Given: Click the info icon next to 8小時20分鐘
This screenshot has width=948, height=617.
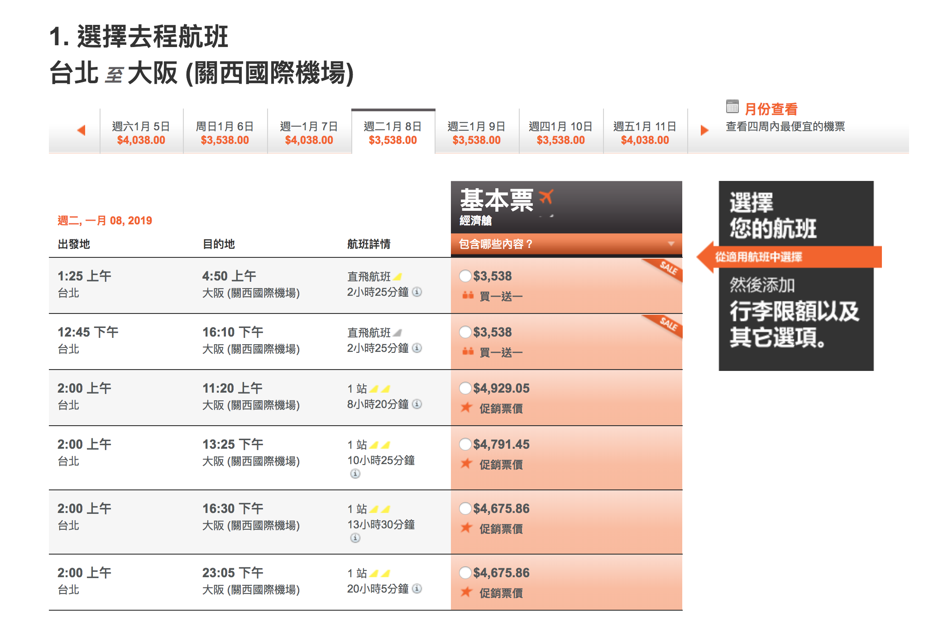Looking at the screenshot, I should (417, 403).
